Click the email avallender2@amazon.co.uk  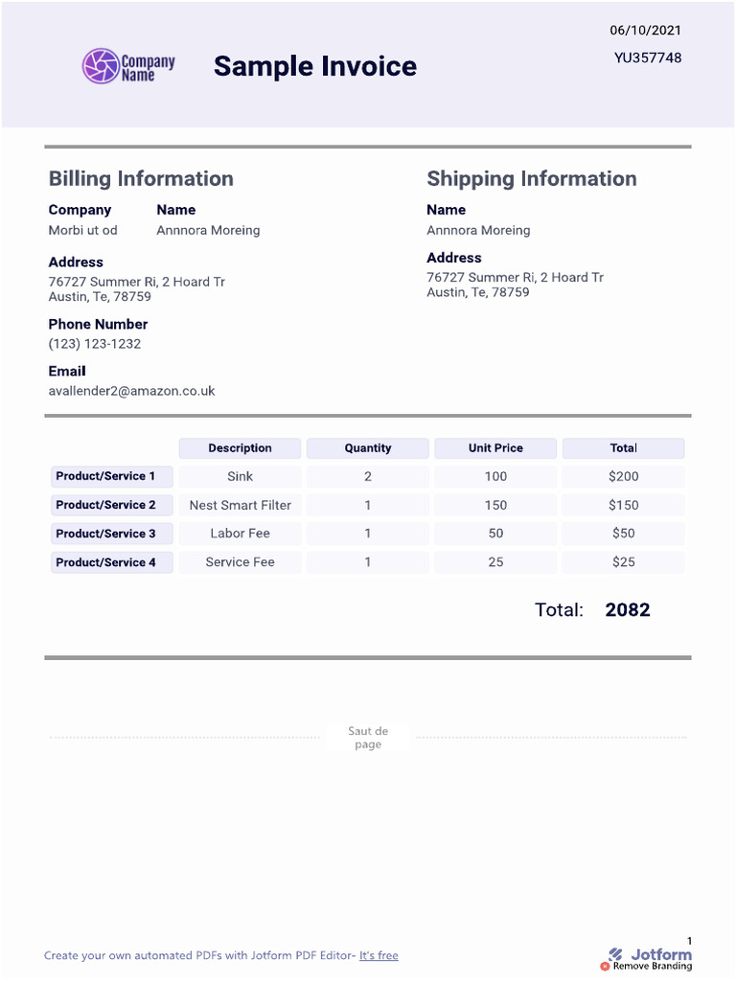(132, 391)
